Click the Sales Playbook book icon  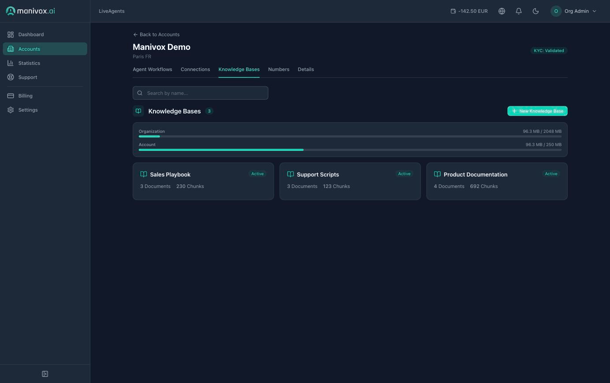point(144,174)
